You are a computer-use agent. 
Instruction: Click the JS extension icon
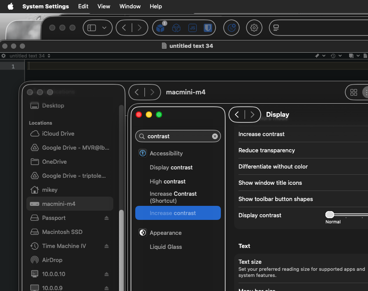pos(192,28)
